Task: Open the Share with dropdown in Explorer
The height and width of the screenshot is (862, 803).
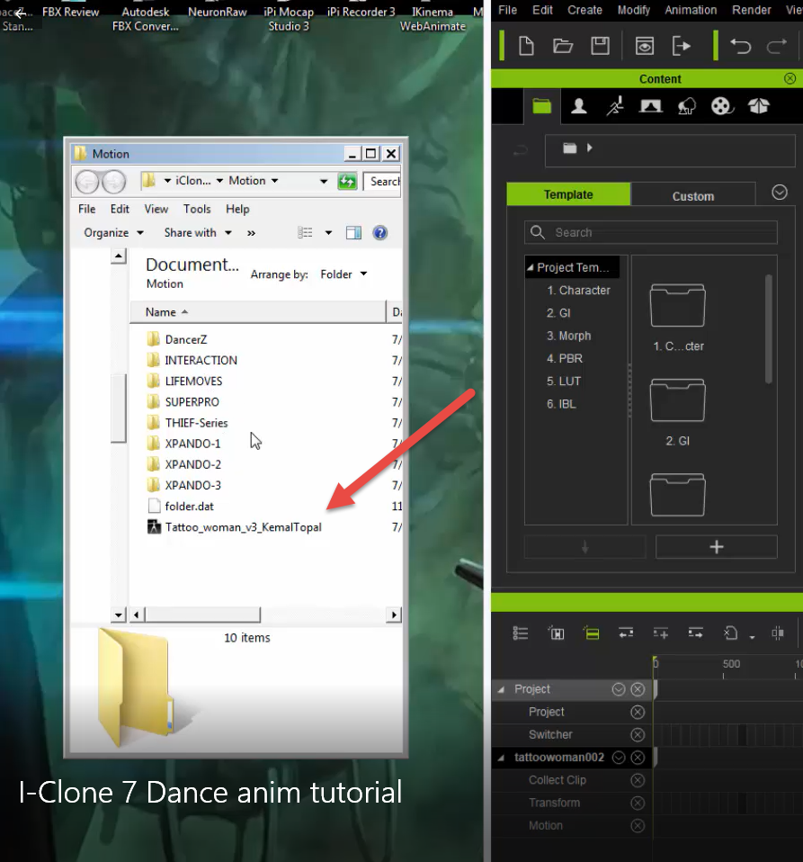Action: pyautogui.click(x=198, y=233)
